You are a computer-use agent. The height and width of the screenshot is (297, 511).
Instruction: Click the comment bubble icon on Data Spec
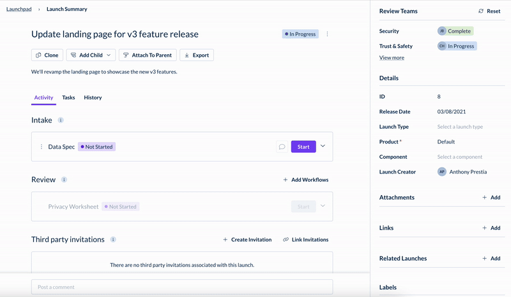(282, 147)
